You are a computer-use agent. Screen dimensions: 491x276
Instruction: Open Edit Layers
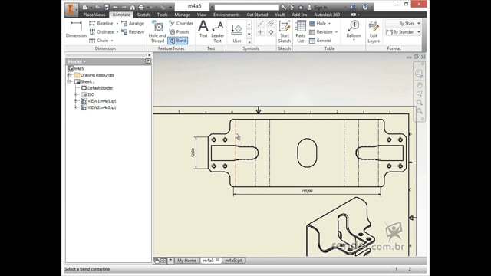pyautogui.click(x=374, y=31)
